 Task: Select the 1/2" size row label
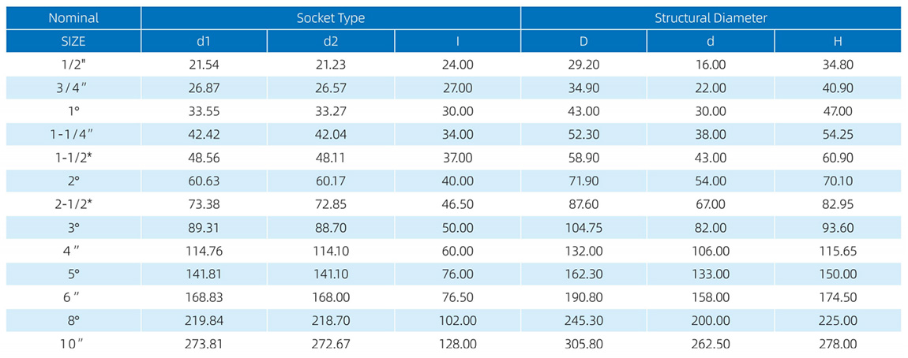pos(73,65)
